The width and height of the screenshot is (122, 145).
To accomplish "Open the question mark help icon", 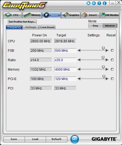I will [x=99, y=3].
